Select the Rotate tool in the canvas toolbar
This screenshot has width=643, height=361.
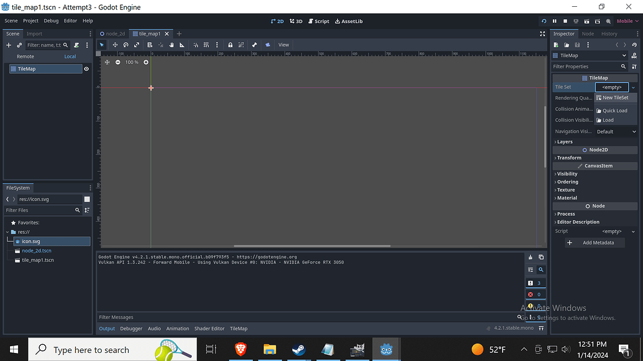[x=125, y=45]
